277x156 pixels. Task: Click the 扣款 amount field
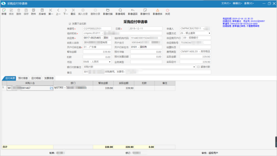[x=97, y=57]
